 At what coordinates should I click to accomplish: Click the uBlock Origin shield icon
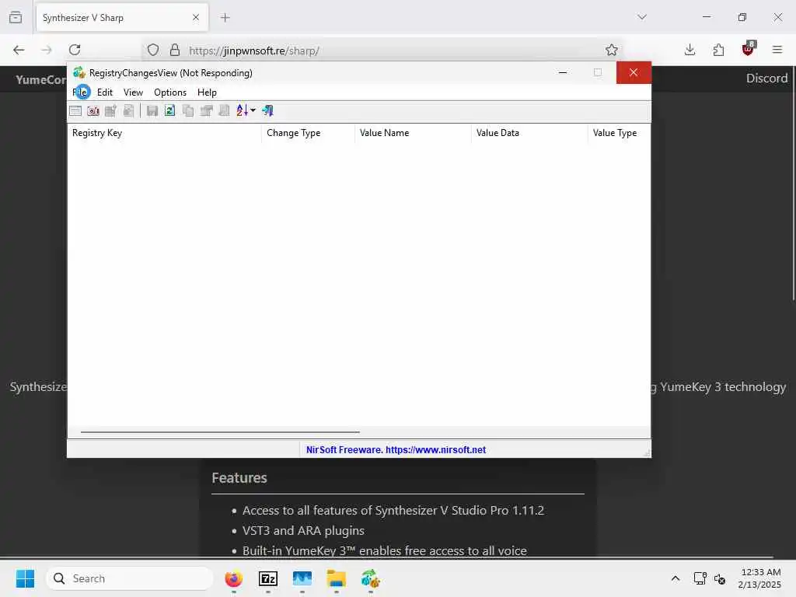[748, 49]
